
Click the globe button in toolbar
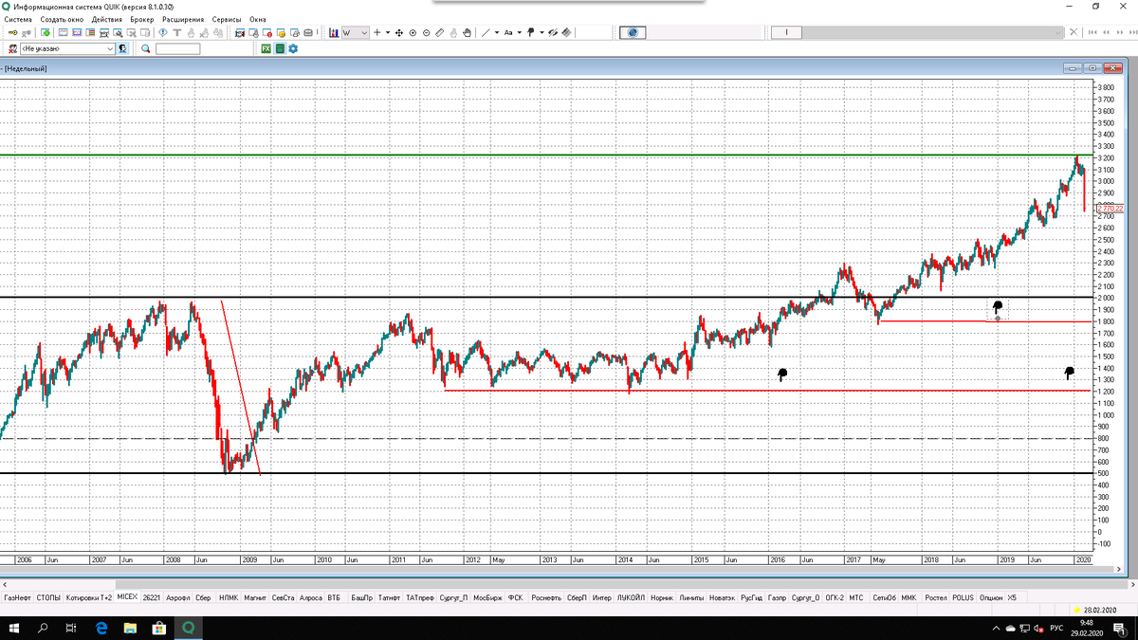(633, 32)
